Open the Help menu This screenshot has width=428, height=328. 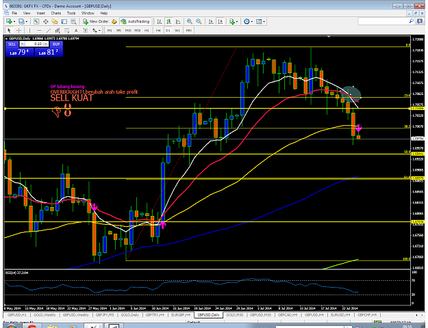(103, 13)
